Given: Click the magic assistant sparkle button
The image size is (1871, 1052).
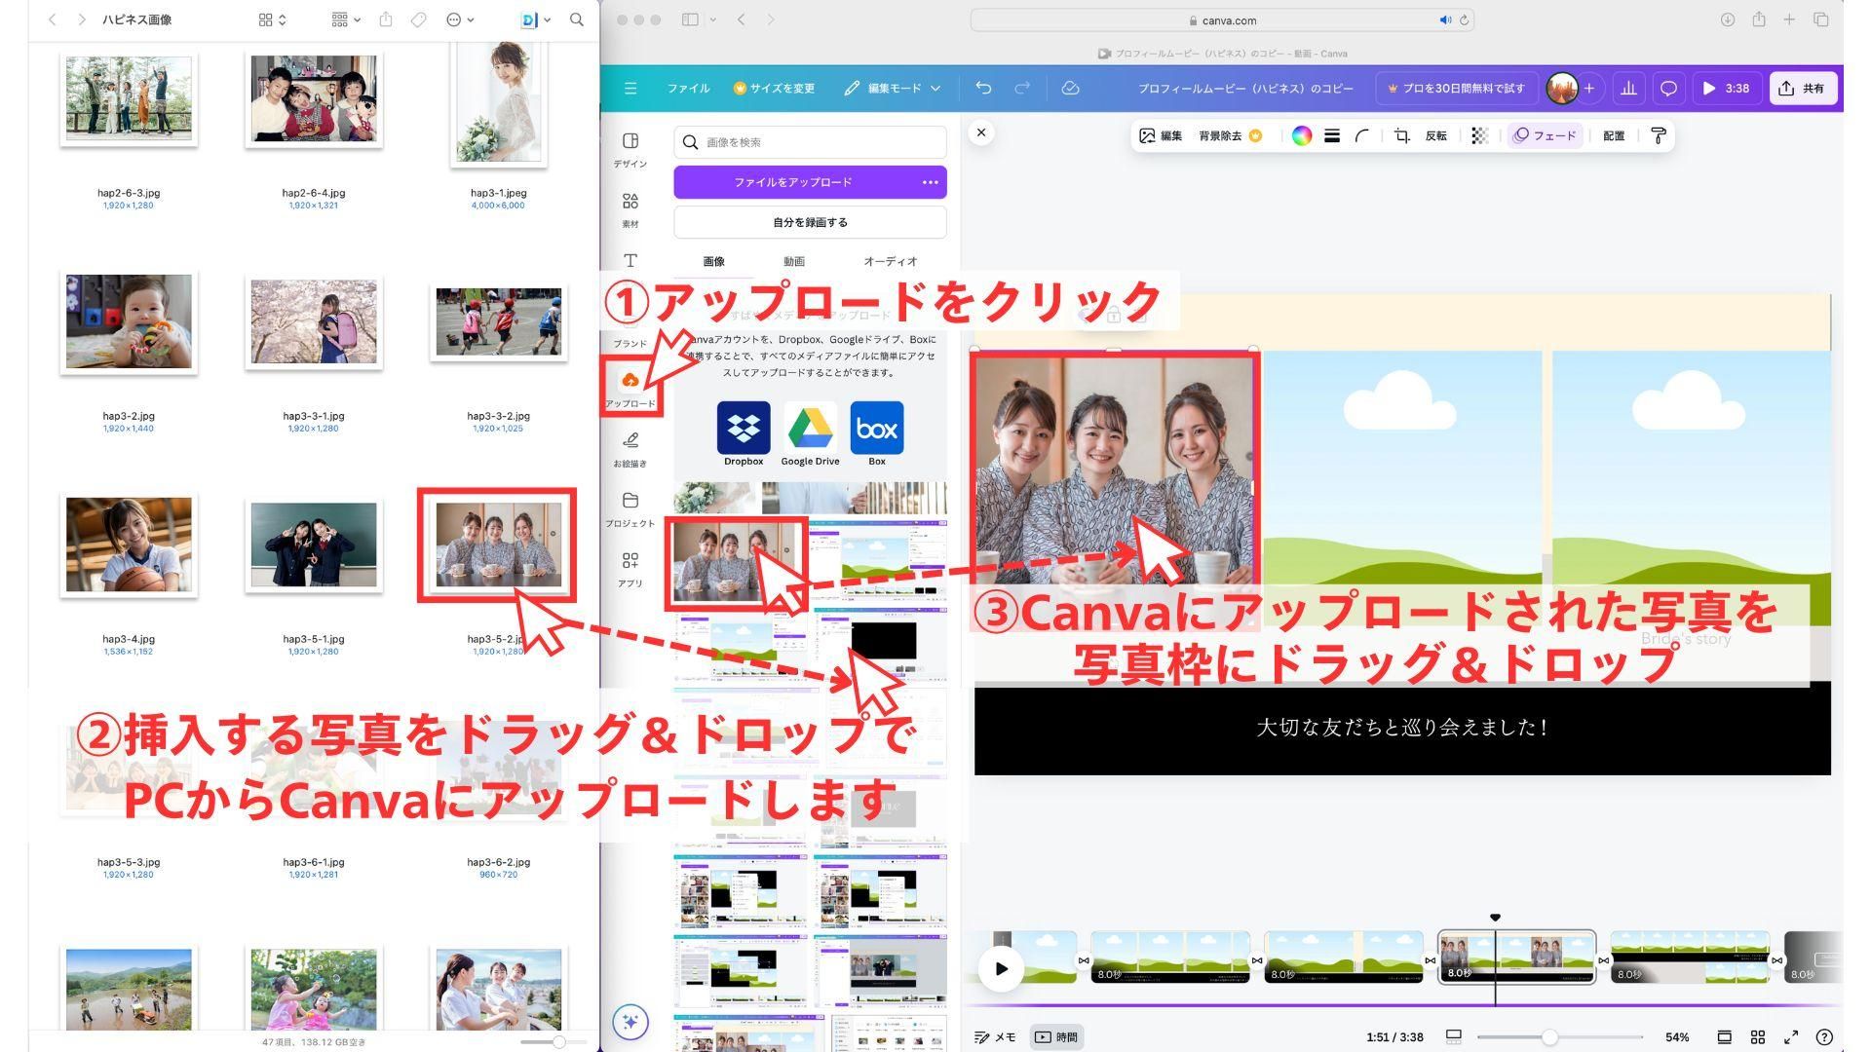Looking at the screenshot, I should tap(630, 1022).
